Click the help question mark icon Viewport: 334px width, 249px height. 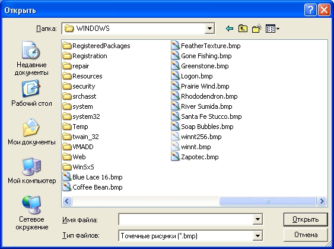click(x=310, y=10)
